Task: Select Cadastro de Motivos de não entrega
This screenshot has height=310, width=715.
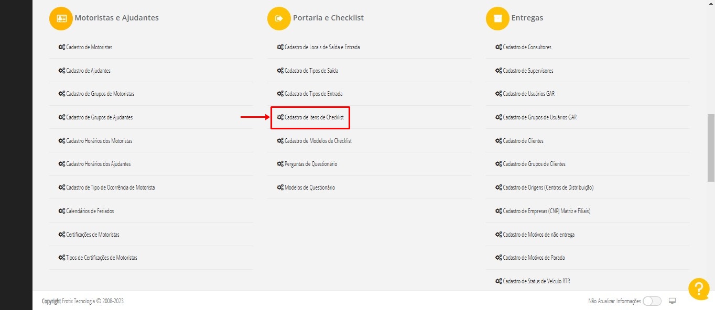Action: [538, 235]
